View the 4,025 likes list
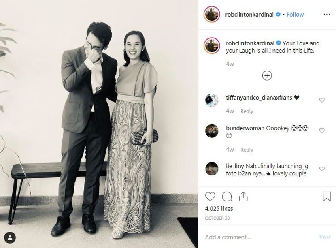Screen dimensions: 336x248 pyautogui.click(x=219, y=209)
